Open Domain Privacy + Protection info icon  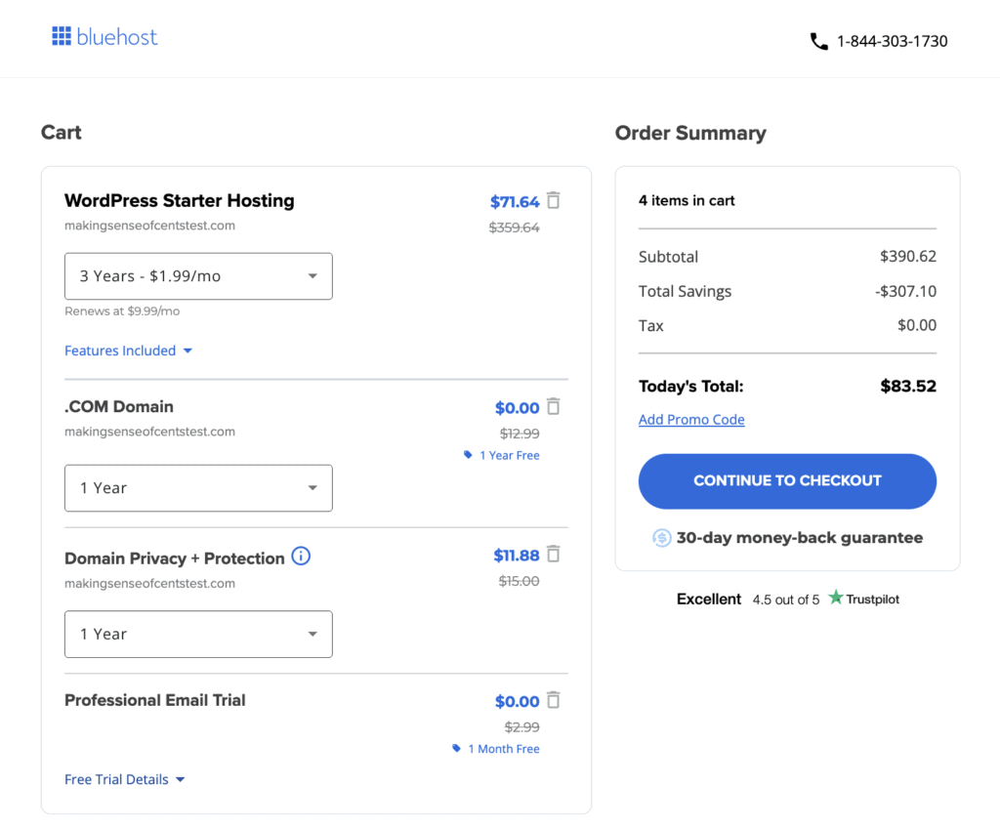[x=301, y=556]
